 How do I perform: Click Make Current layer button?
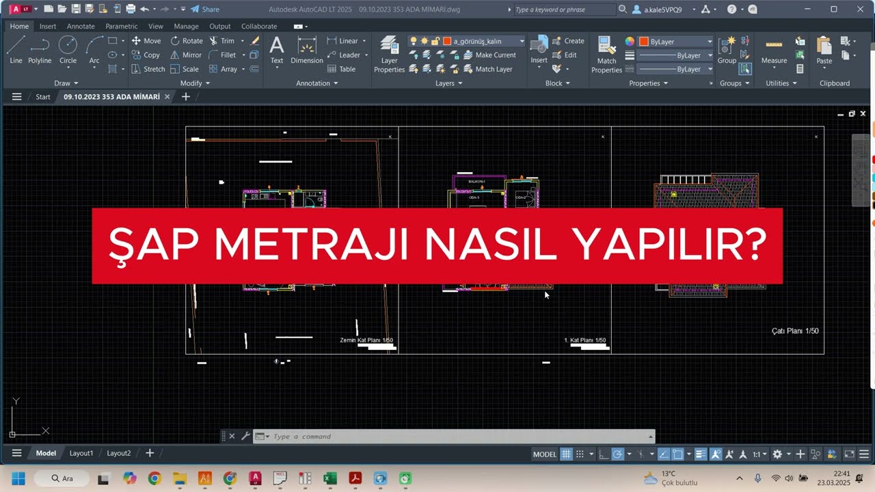[489, 55]
